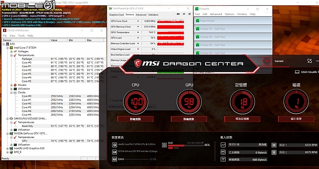The width and height of the screenshot is (319, 169).
Task: Click fan 1 icon showing 6233 RPM
Action: click(x=274, y=145)
